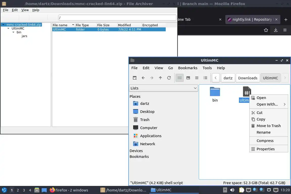Image resolution: width=291 pixels, height=194 pixels.
Task: Click the new tab icon in UltimMC toolbar
Action: (135, 78)
